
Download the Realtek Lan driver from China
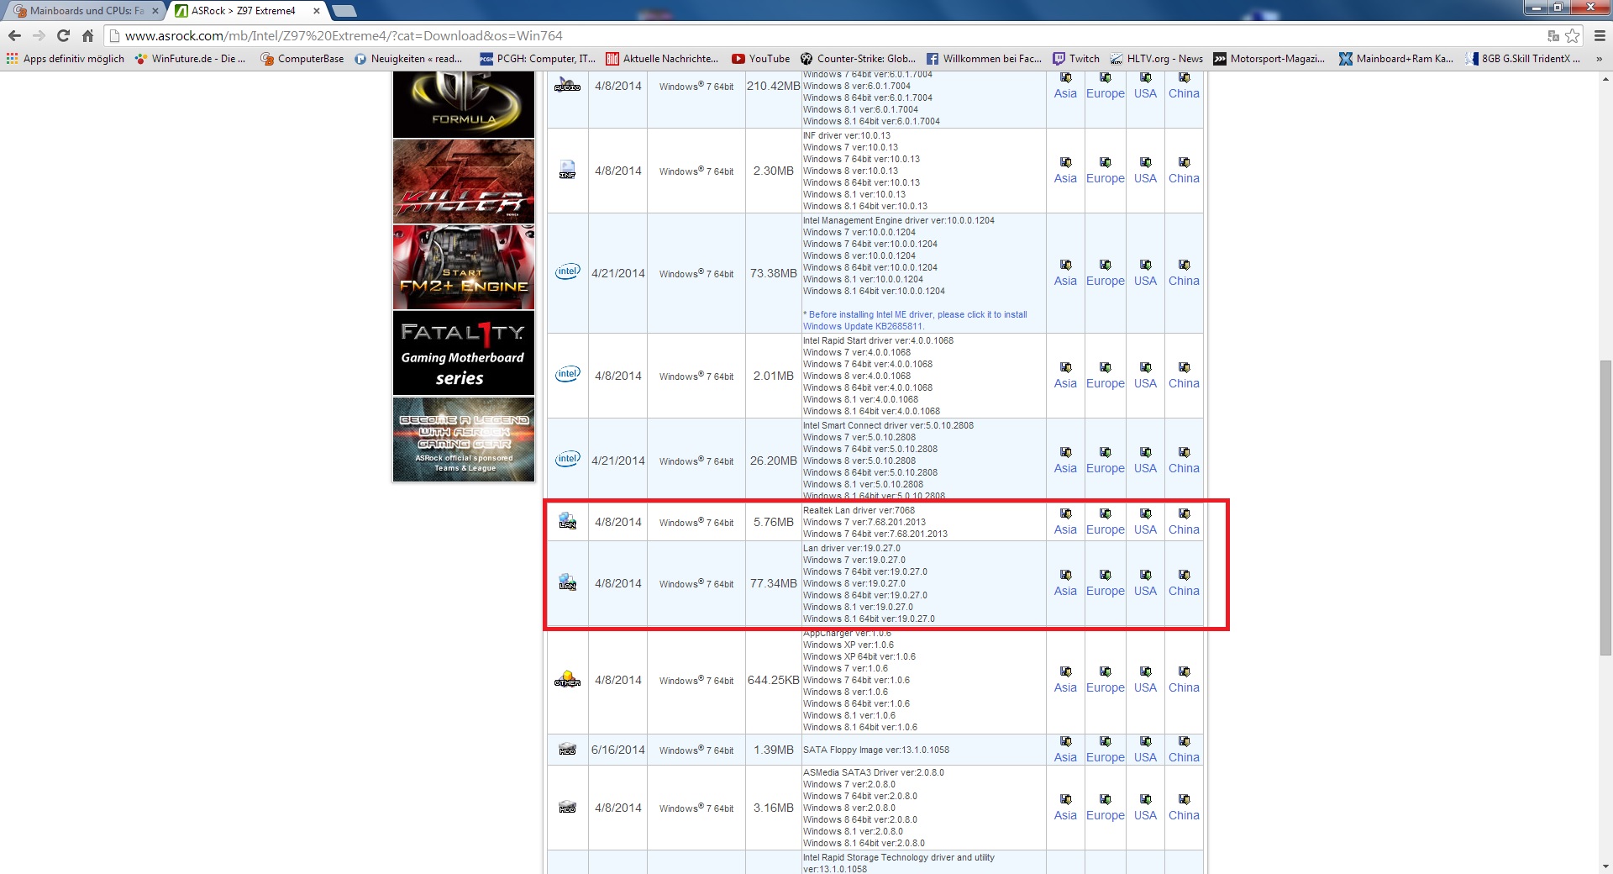click(x=1184, y=529)
